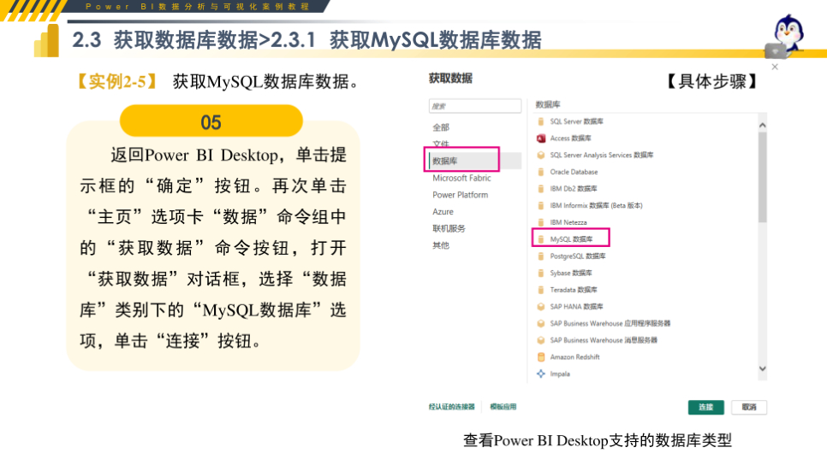Click the 取消 button
The image size is (827, 465).
click(x=749, y=407)
